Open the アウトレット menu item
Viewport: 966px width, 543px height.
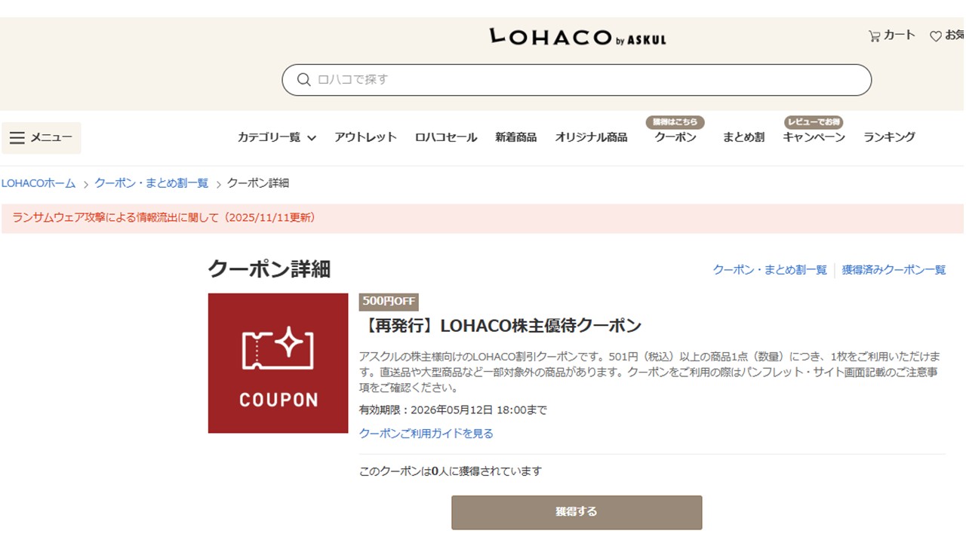pyautogui.click(x=365, y=137)
